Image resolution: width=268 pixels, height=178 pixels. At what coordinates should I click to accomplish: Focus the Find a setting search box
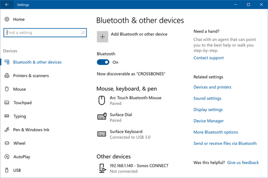click(45, 32)
